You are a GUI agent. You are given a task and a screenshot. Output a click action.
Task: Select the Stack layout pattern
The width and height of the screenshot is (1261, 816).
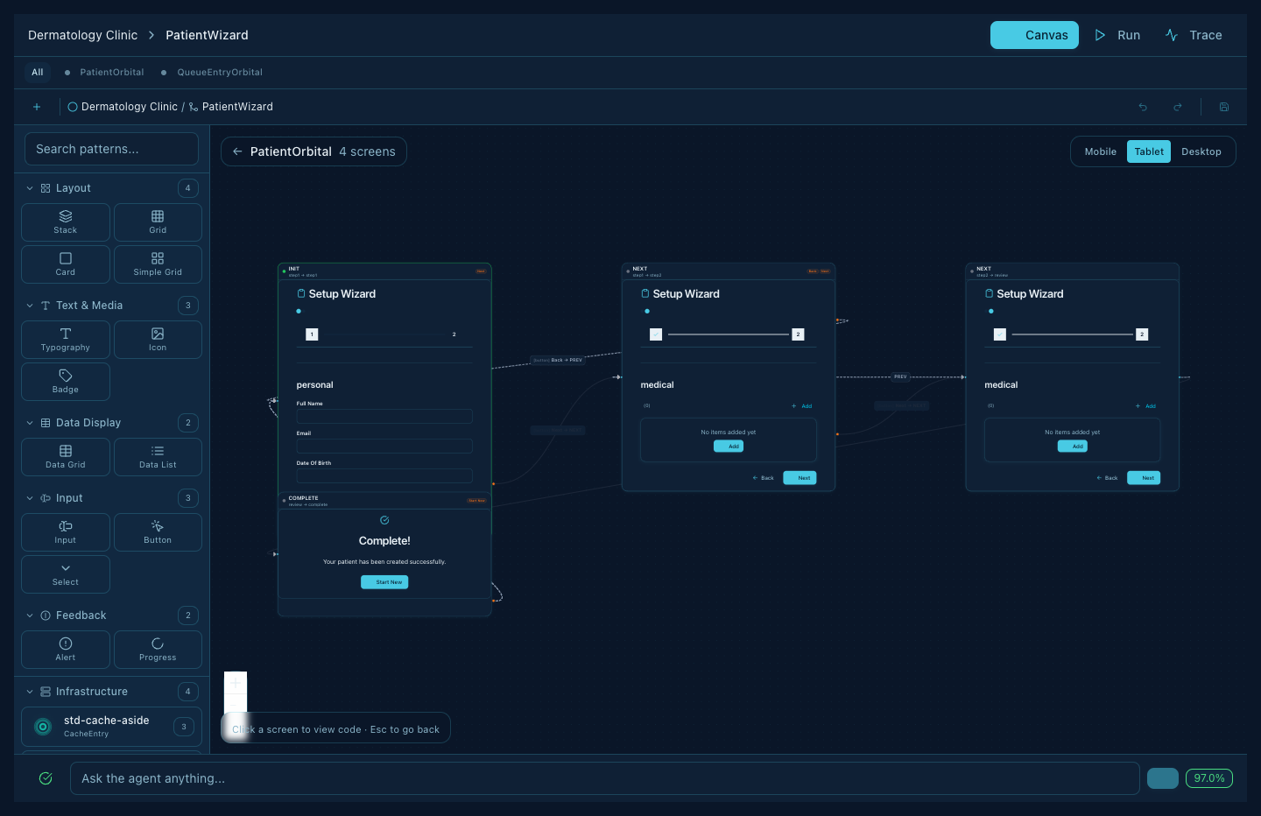coord(65,222)
